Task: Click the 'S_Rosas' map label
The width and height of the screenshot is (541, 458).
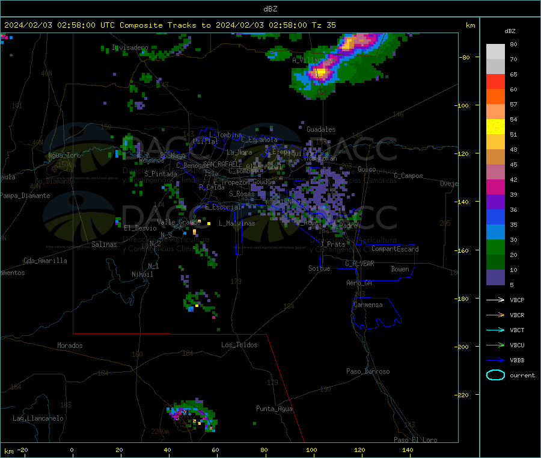Action: pyautogui.click(x=242, y=194)
